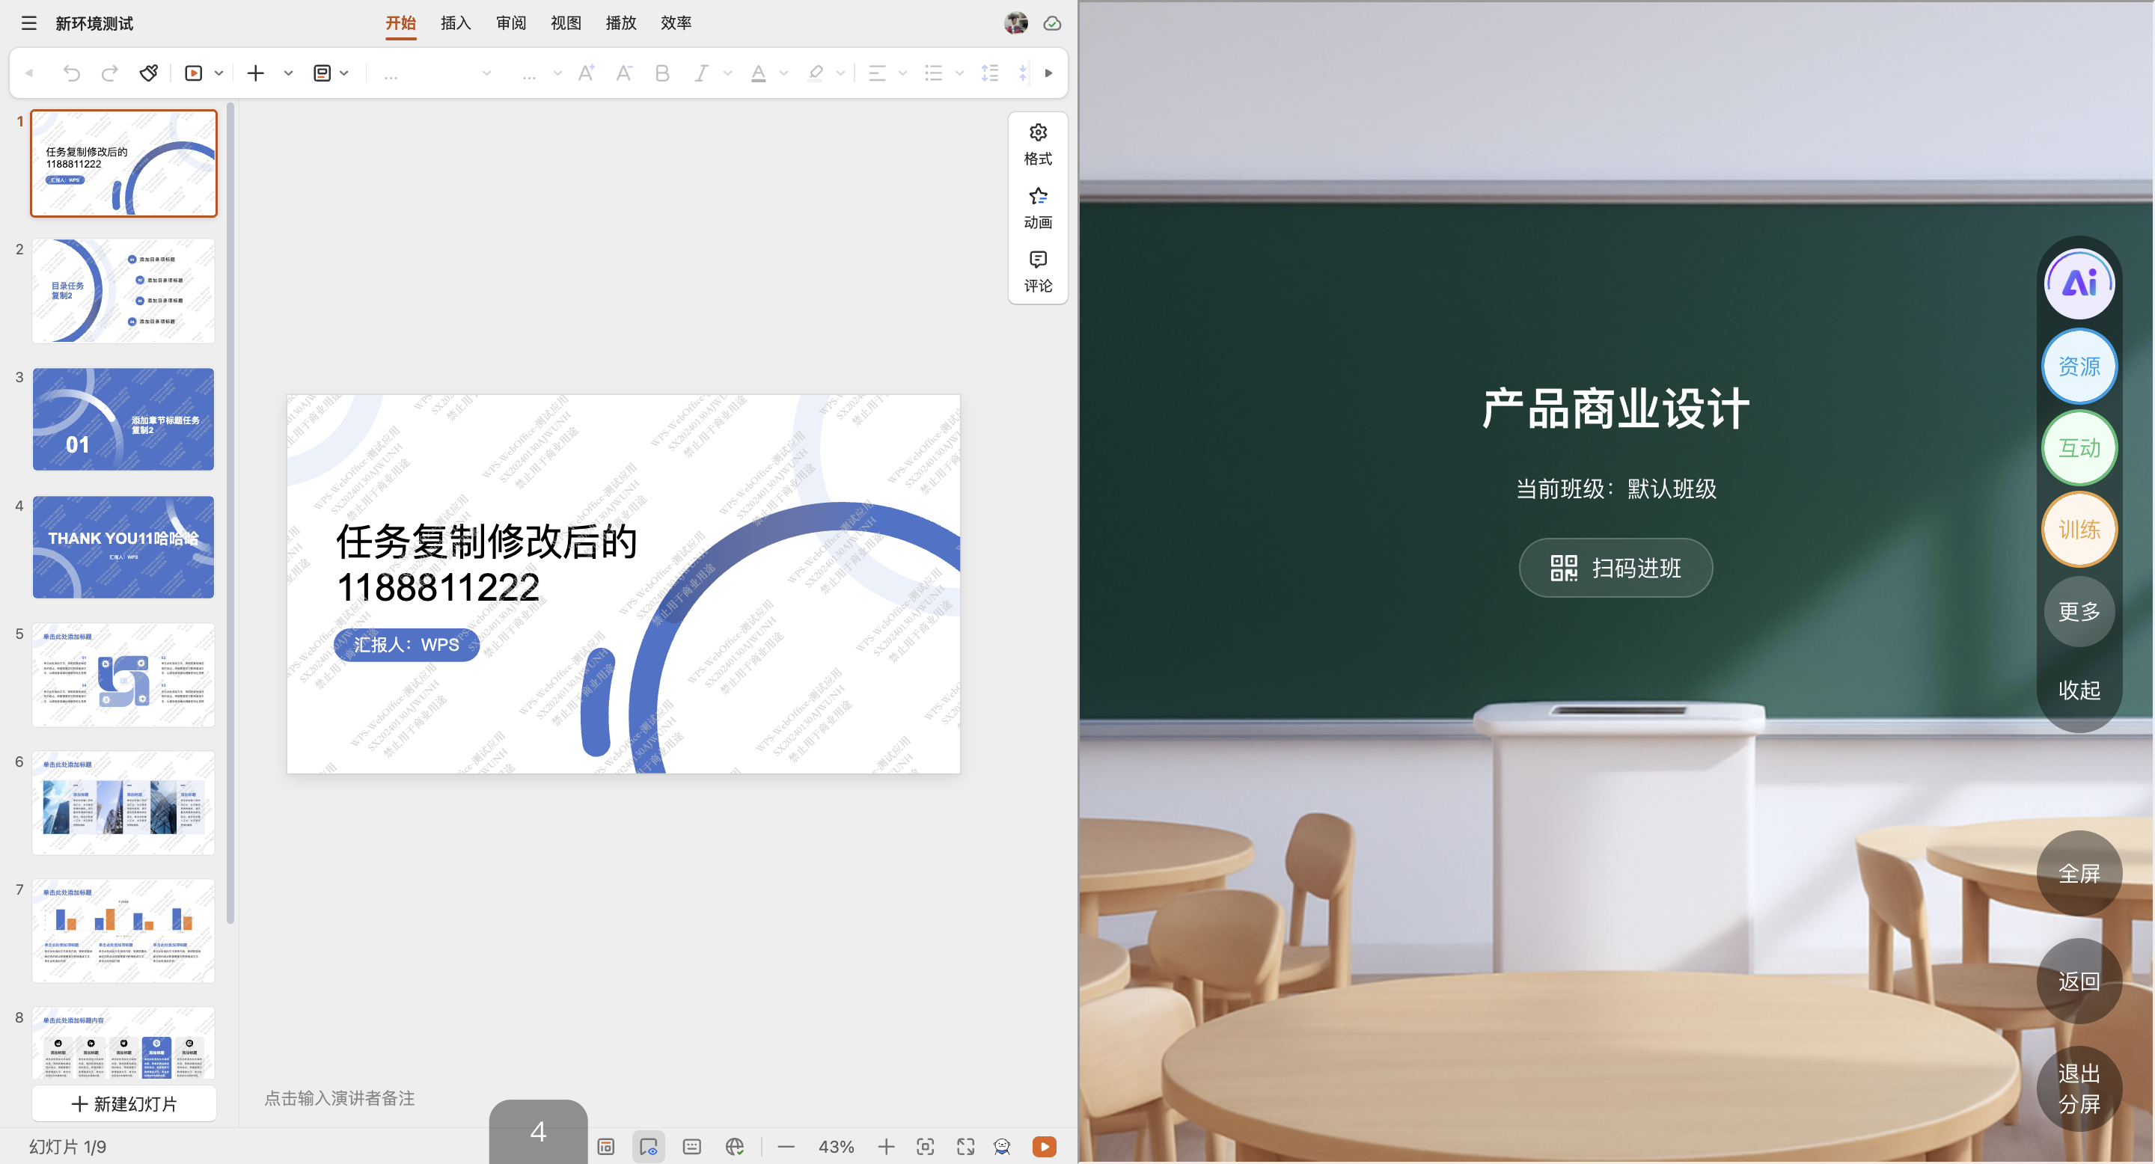Image resolution: width=2155 pixels, height=1164 pixels.
Task: Increase font size with the A+ icon
Action: [x=587, y=73]
